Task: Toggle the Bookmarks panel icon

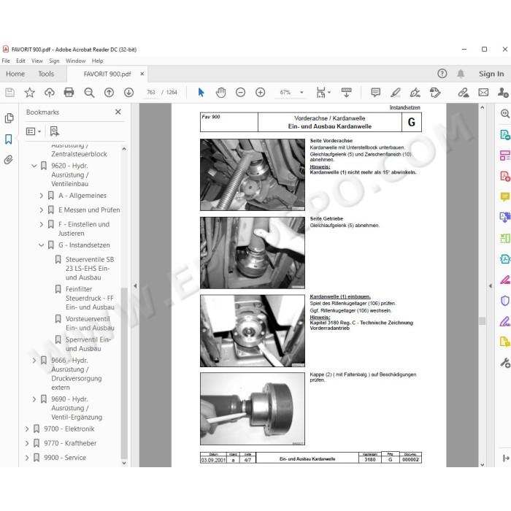Action: (9, 139)
